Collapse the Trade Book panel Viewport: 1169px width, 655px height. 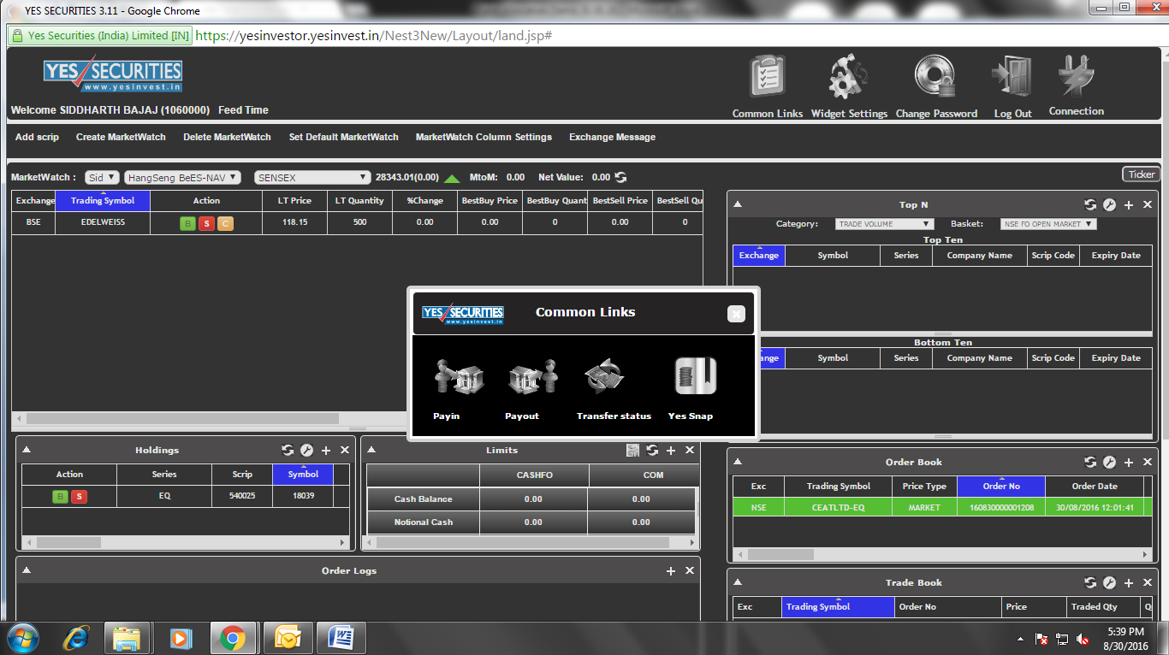tap(738, 583)
